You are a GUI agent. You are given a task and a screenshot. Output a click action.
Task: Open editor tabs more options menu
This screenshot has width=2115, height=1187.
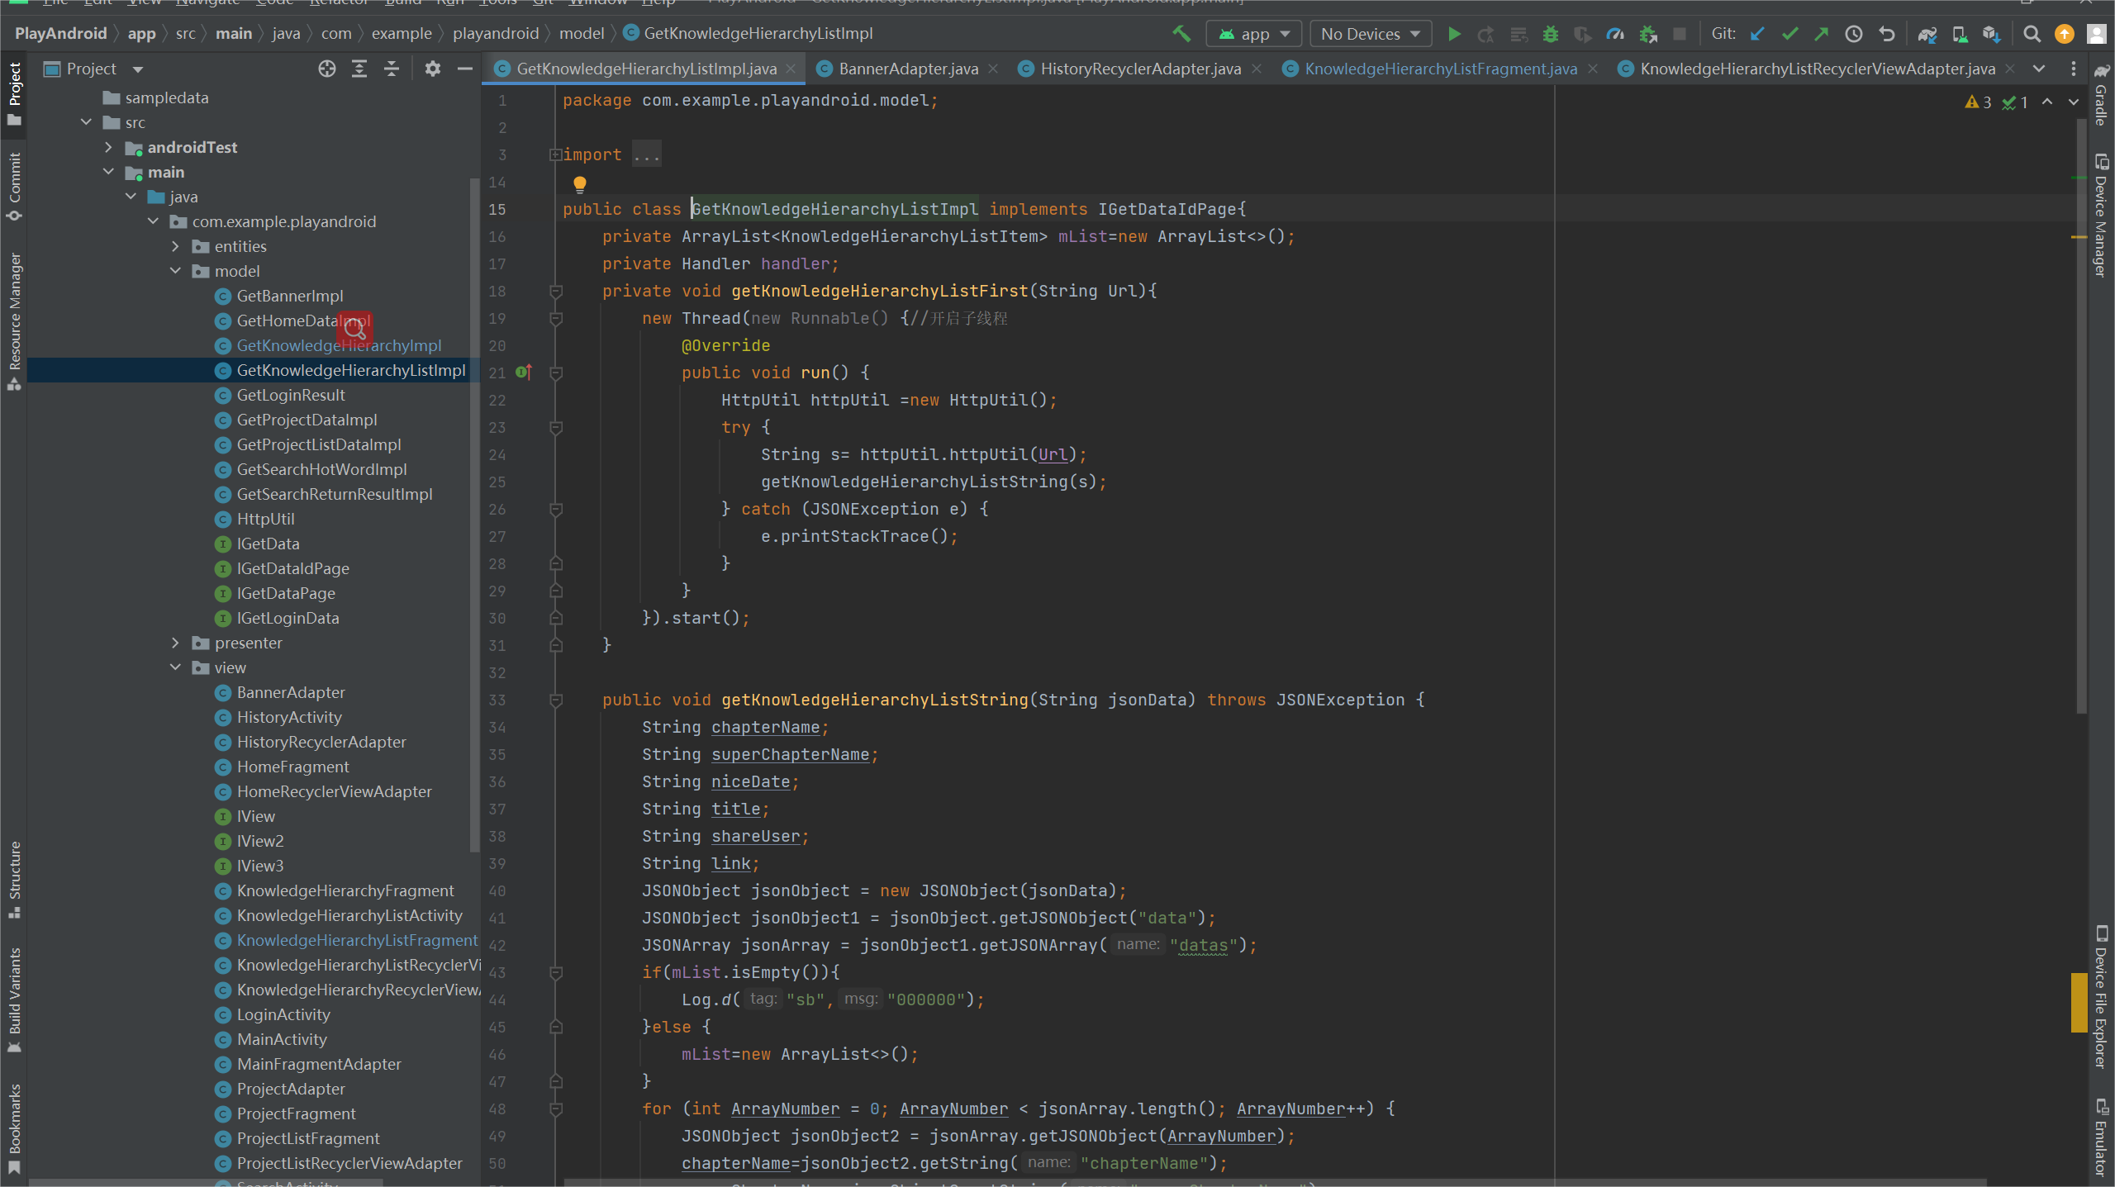point(2074,69)
